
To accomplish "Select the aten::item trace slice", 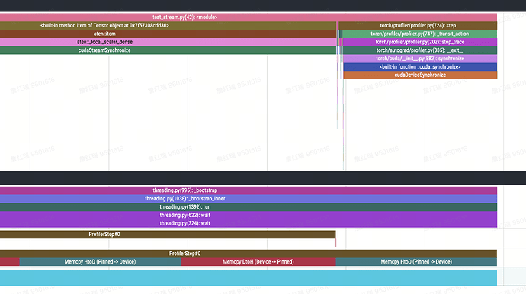I will (168, 34).
